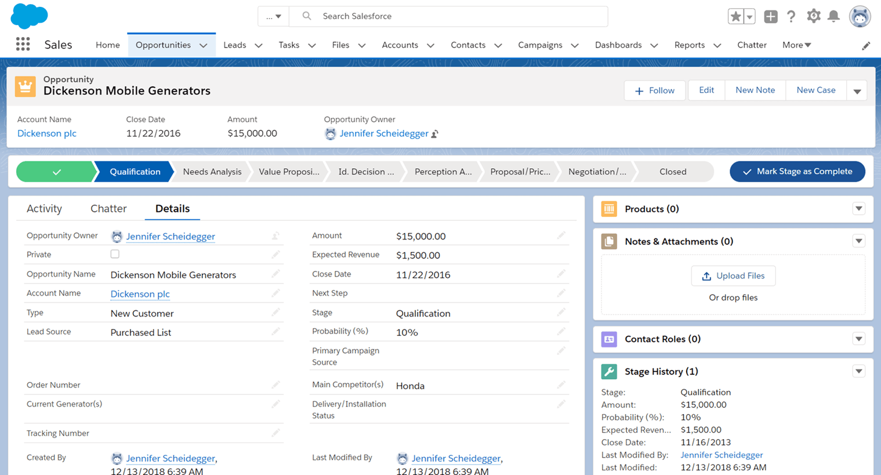Switch to the Activity tab
The height and width of the screenshot is (475, 881).
44,209
